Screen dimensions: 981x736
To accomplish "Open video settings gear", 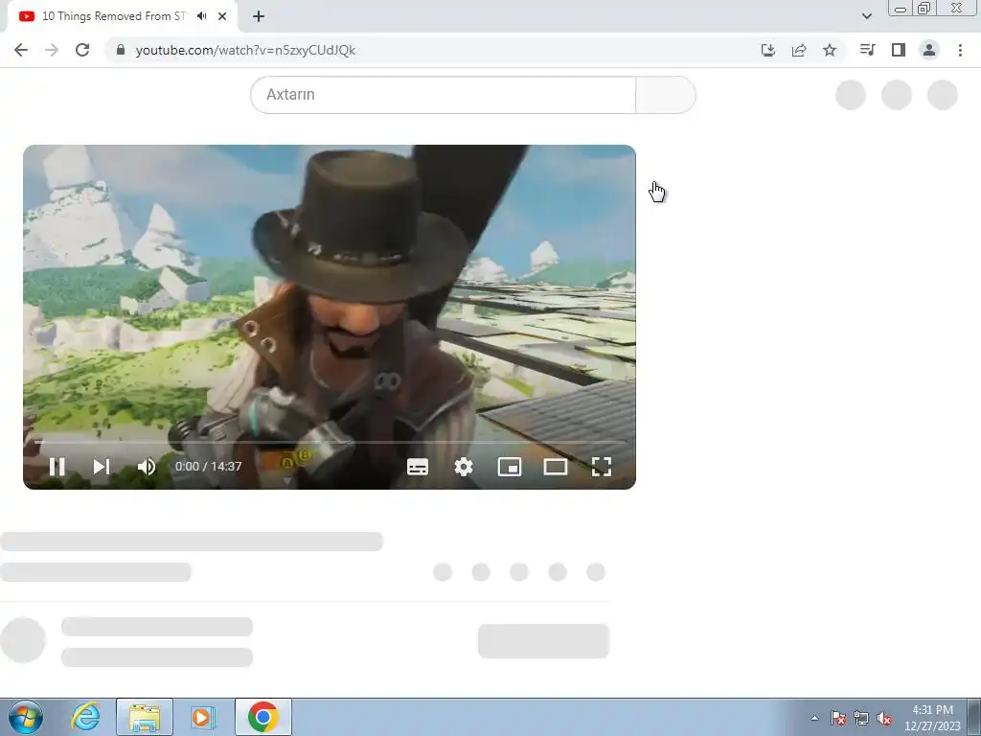I will pos(464,467).
